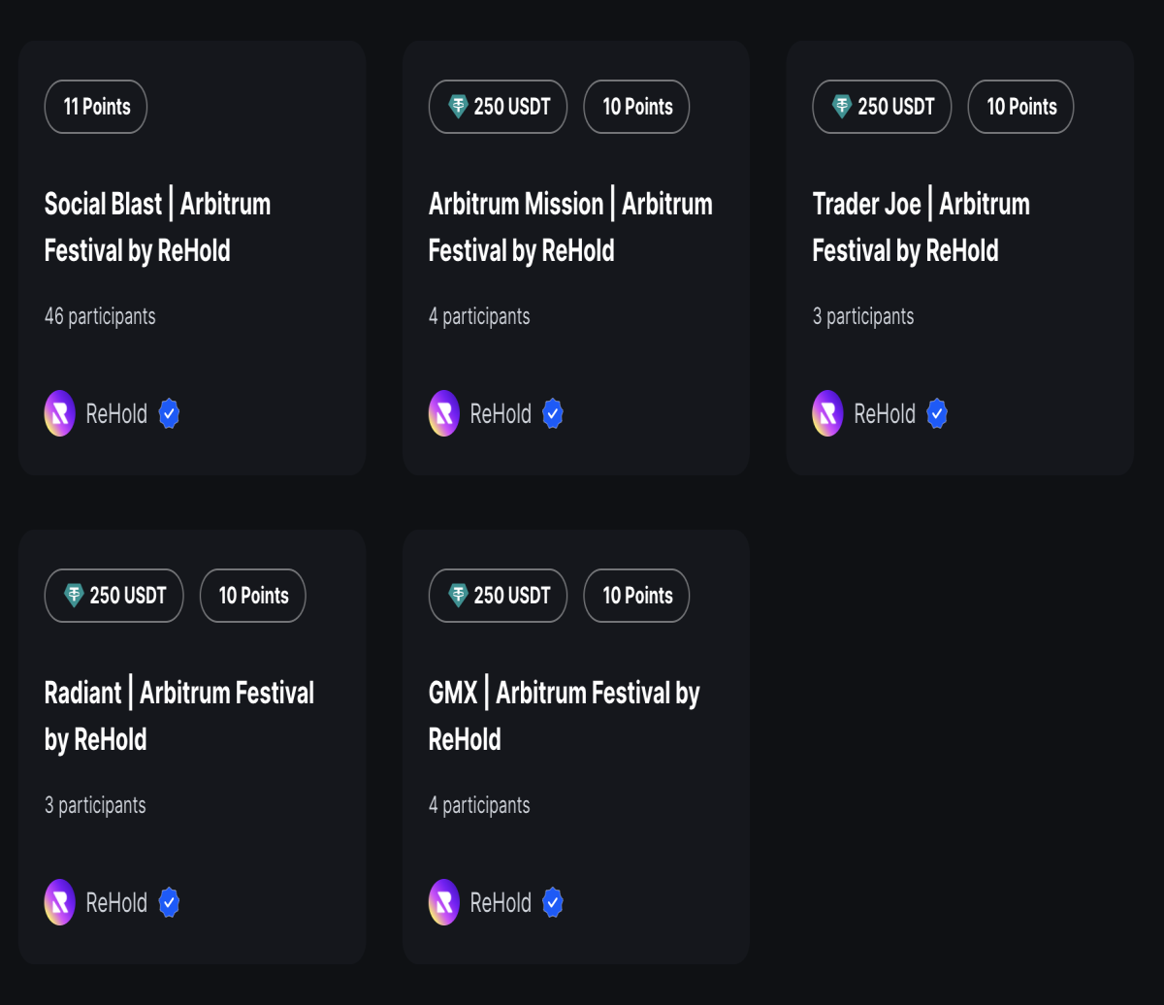Open Radiant | Arbitrum Festival quest title
Image resolution: width=1164 pixels, height=1005 pixels.
179,716
